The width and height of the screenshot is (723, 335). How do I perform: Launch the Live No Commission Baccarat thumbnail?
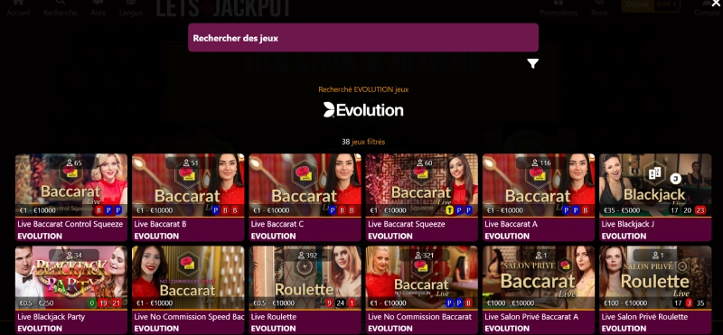click(x=422, y=277)
